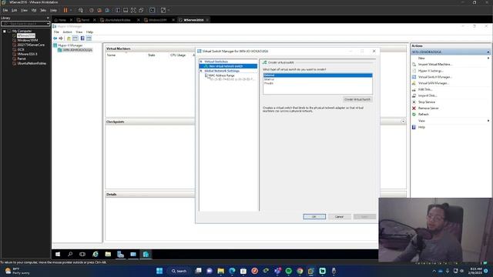This screenshot has width=493, height=277.
Task: Collapse Virtual Switches section in switch manager
Action: tap(201, 62)
